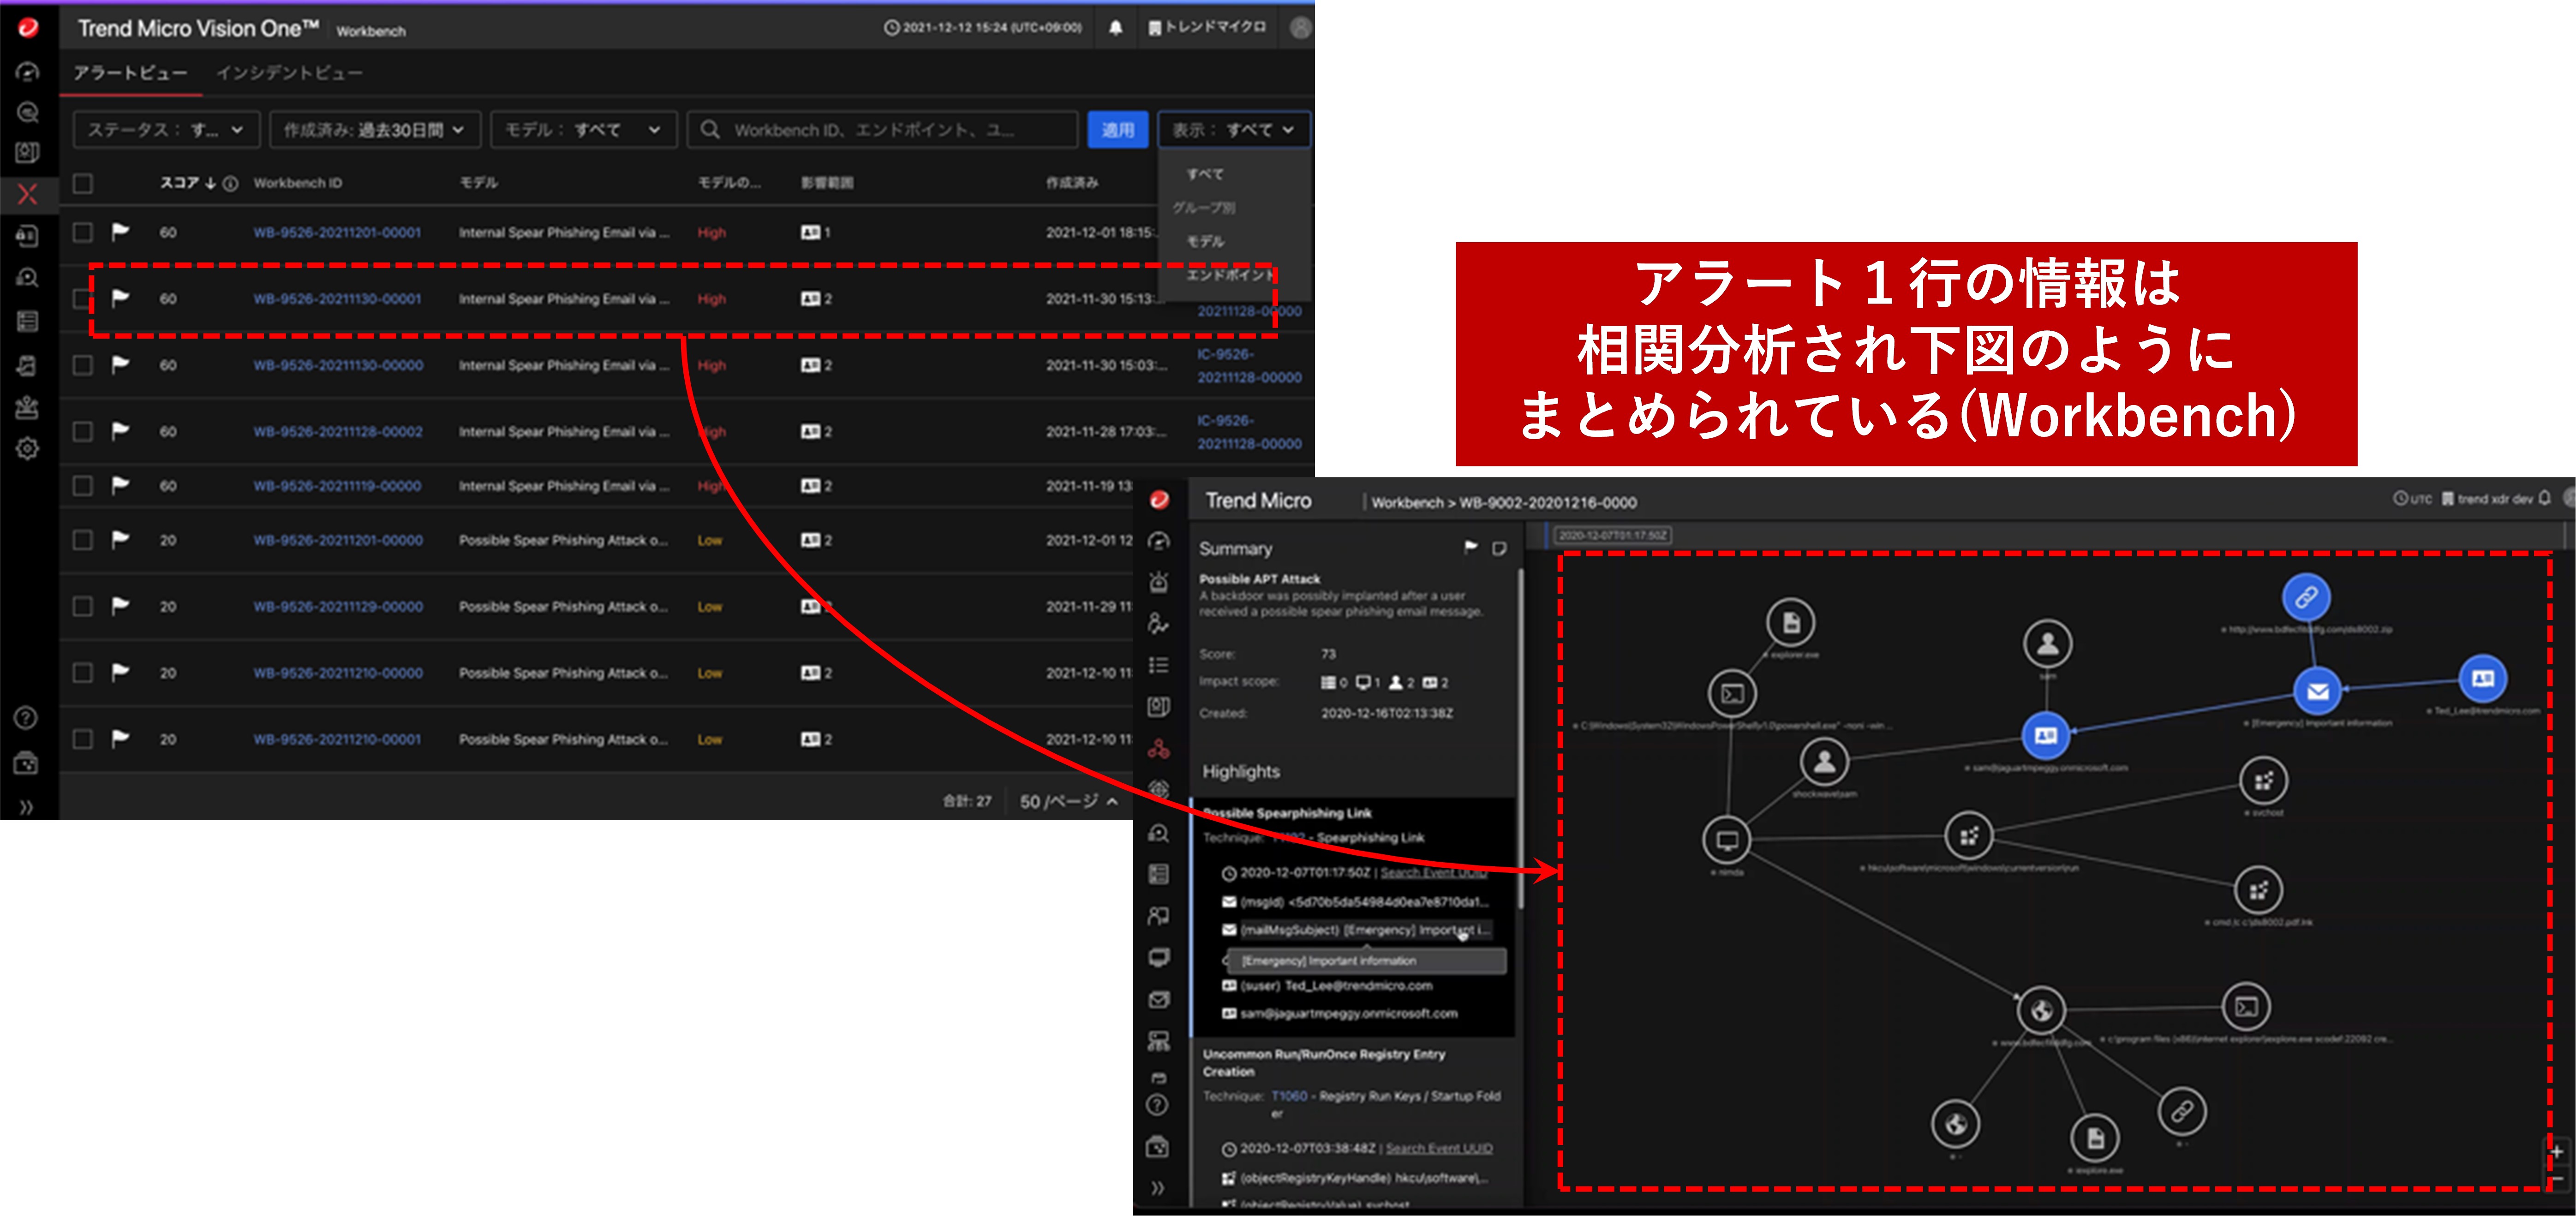Image resolution: width=2576 pixels, height=1216 pixels.
Task: Click the bell icon in the right window header
Action: 2544,498
